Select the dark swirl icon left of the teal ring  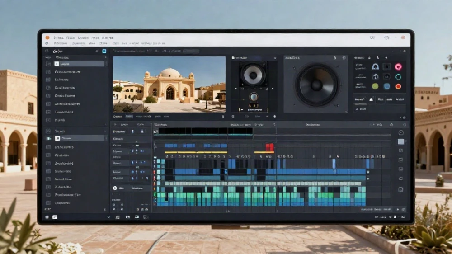point(386,77)
